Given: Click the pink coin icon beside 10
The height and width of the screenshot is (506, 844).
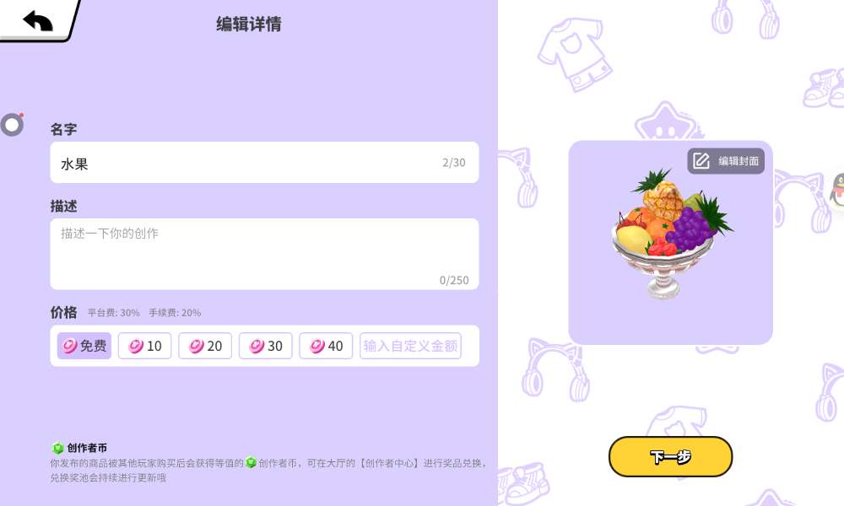Looking at the screenshot, I should click(136, 346).
